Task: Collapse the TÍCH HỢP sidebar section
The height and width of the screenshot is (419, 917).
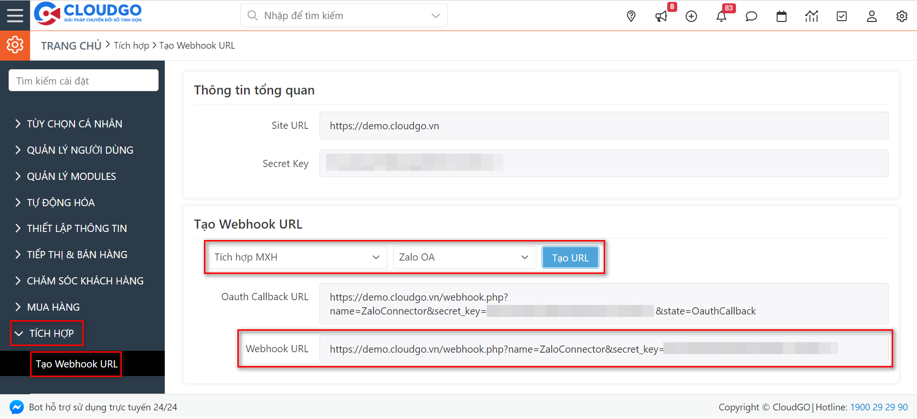Action: click(47, 333)
